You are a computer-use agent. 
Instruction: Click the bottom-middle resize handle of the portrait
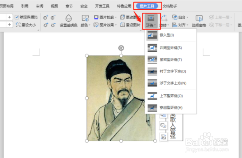click(x=121, y=141)
